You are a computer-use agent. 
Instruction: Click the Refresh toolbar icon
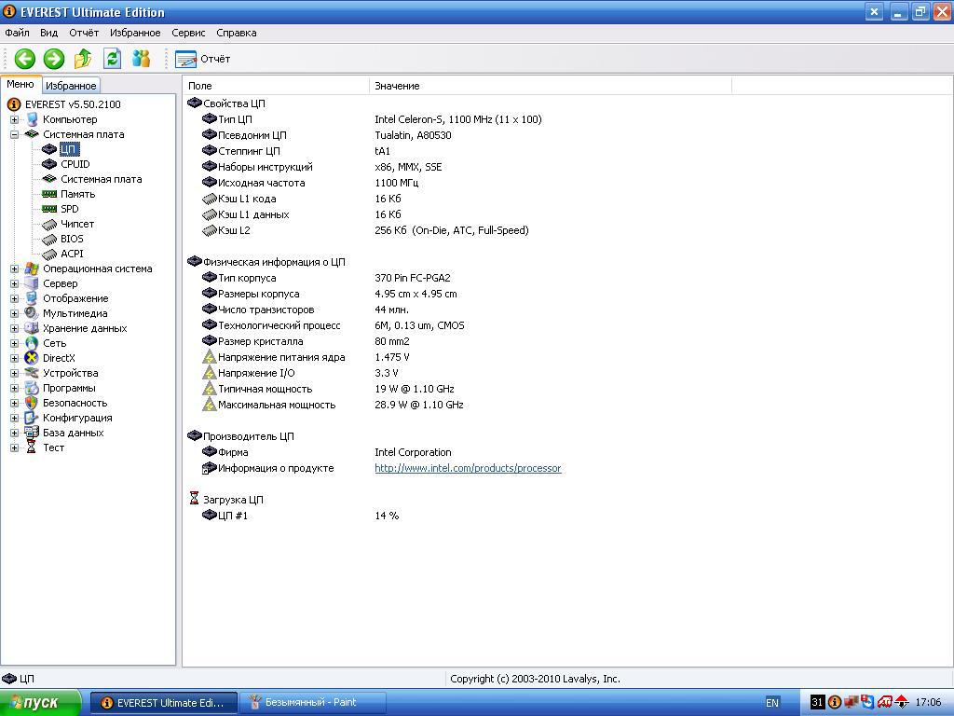pyautogui.click(x=112, y=59)
